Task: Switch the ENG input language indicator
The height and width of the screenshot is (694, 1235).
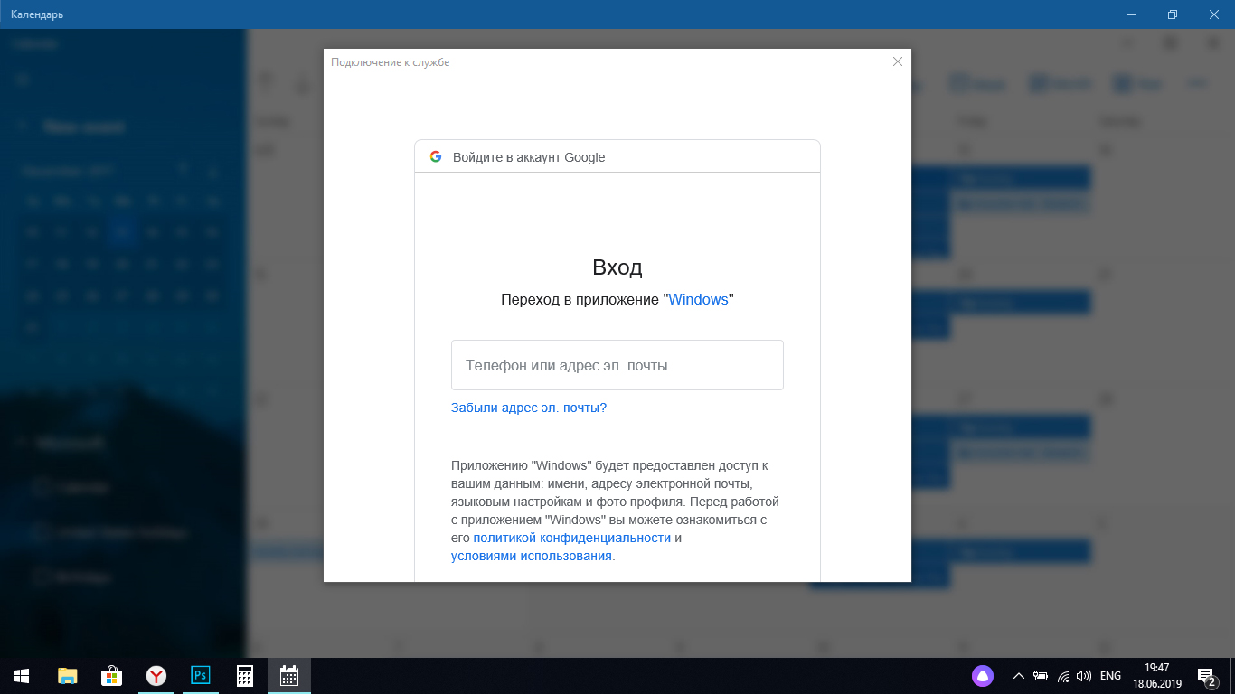Action: point(1110,676)
